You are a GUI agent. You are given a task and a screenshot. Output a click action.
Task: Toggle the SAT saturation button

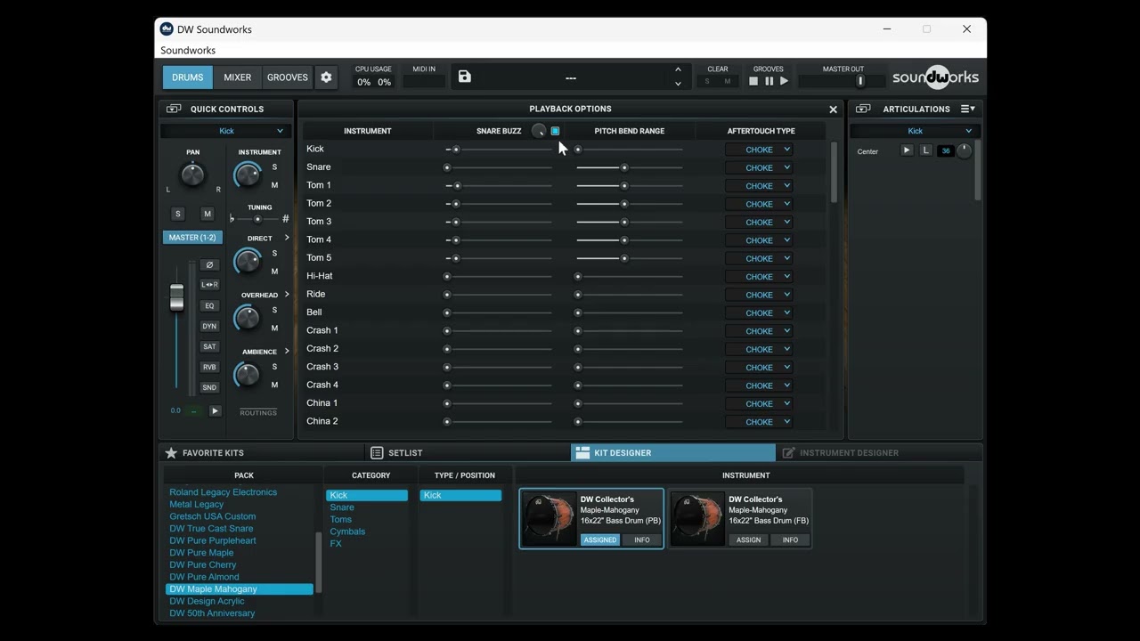tap(209, 346)
